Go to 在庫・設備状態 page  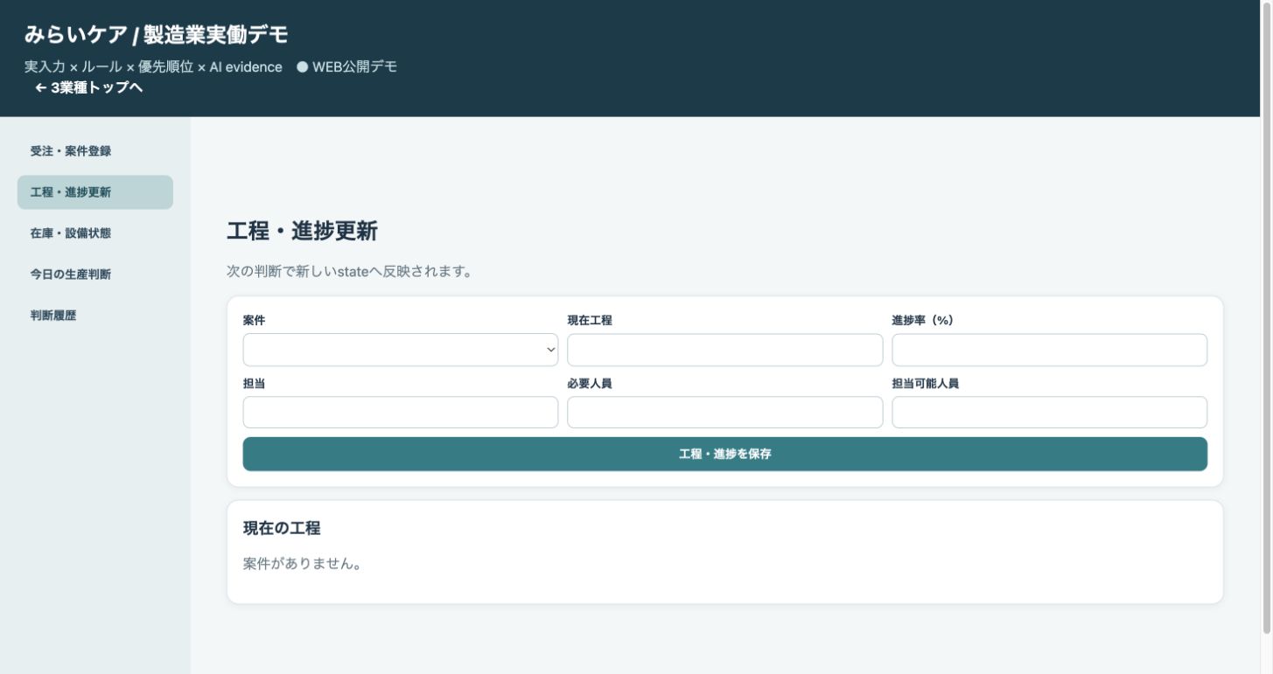94,233
